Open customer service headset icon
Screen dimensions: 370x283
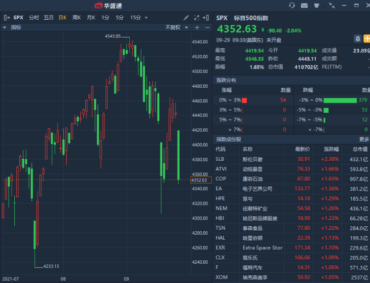click(292, 5)
